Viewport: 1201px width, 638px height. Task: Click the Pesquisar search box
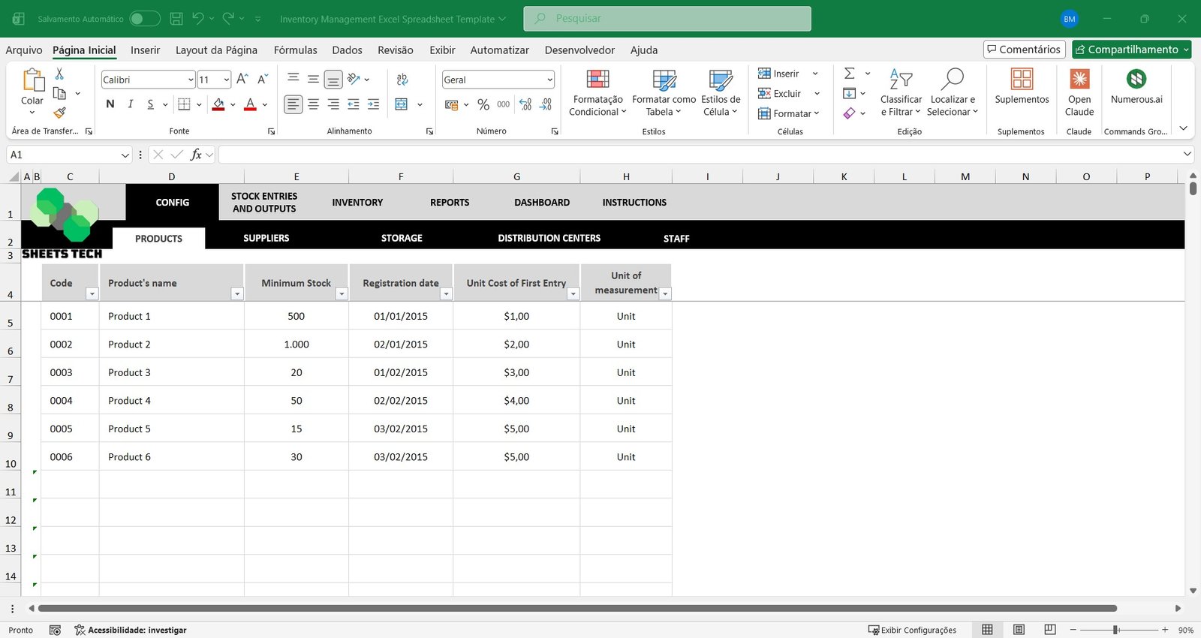click(667, 19)
